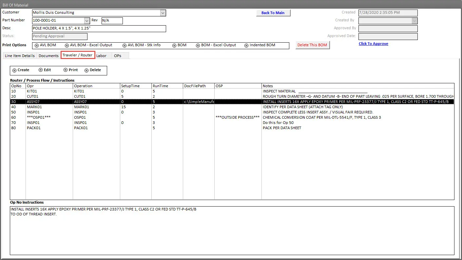Open the Part Number dropdown
This screenshot has width=462, height=260.
click(x=87, y=21)
